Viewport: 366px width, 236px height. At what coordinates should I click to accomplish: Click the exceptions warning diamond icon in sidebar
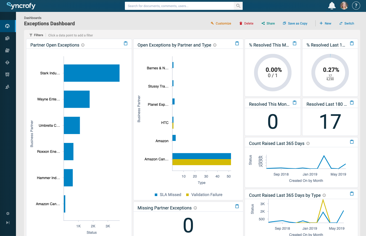pos(8,62)
